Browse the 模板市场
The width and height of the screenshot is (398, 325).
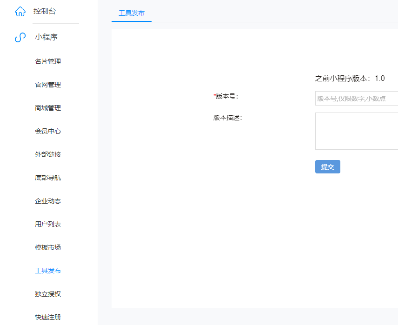pyautogui.click(x=48, y=247)
